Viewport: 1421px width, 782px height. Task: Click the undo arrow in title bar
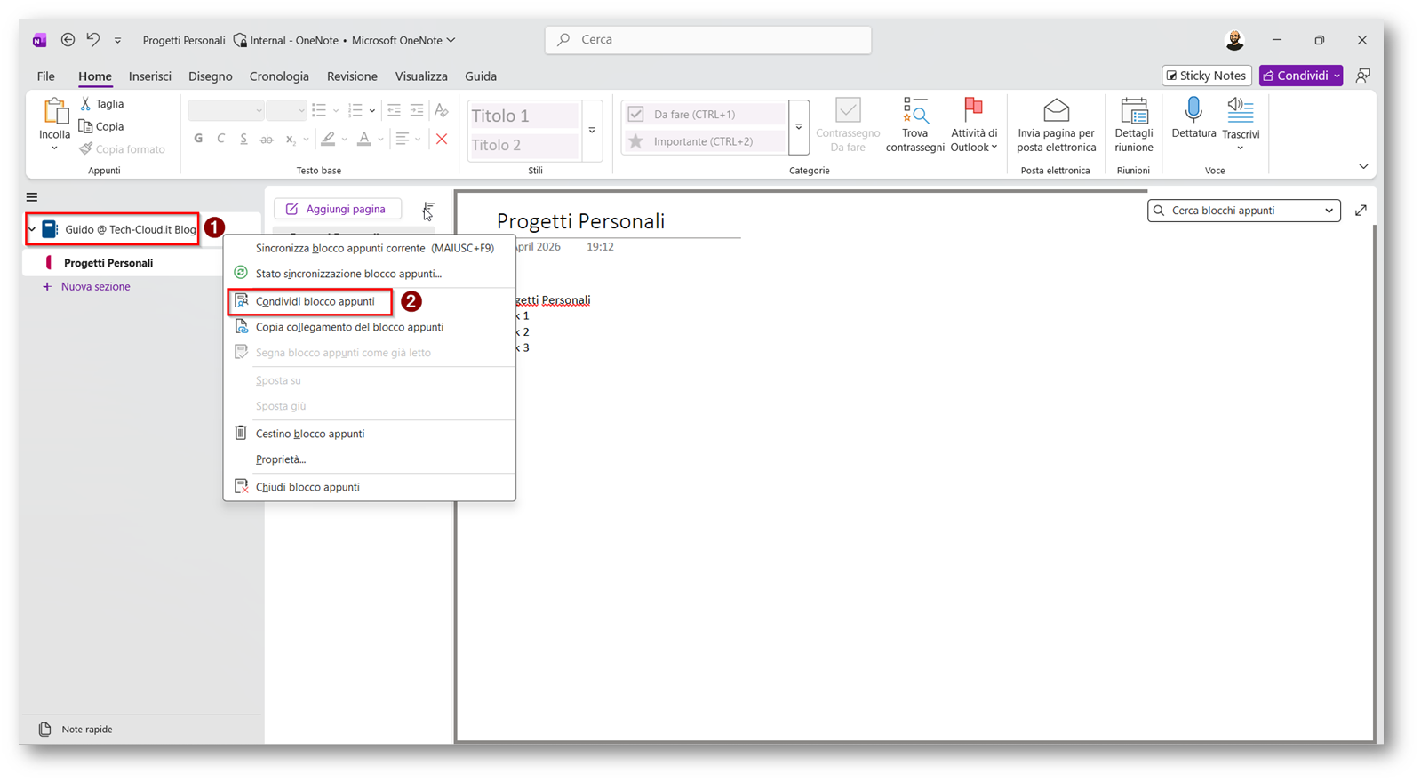tap(93, 40)
